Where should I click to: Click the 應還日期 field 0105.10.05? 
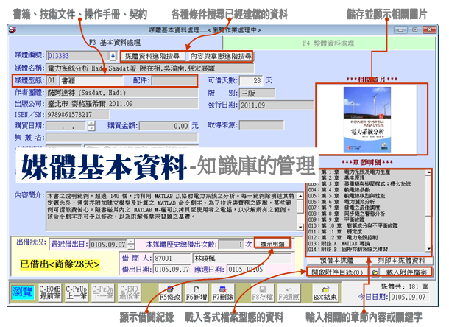pyautogui.click(x=246, y=270)
